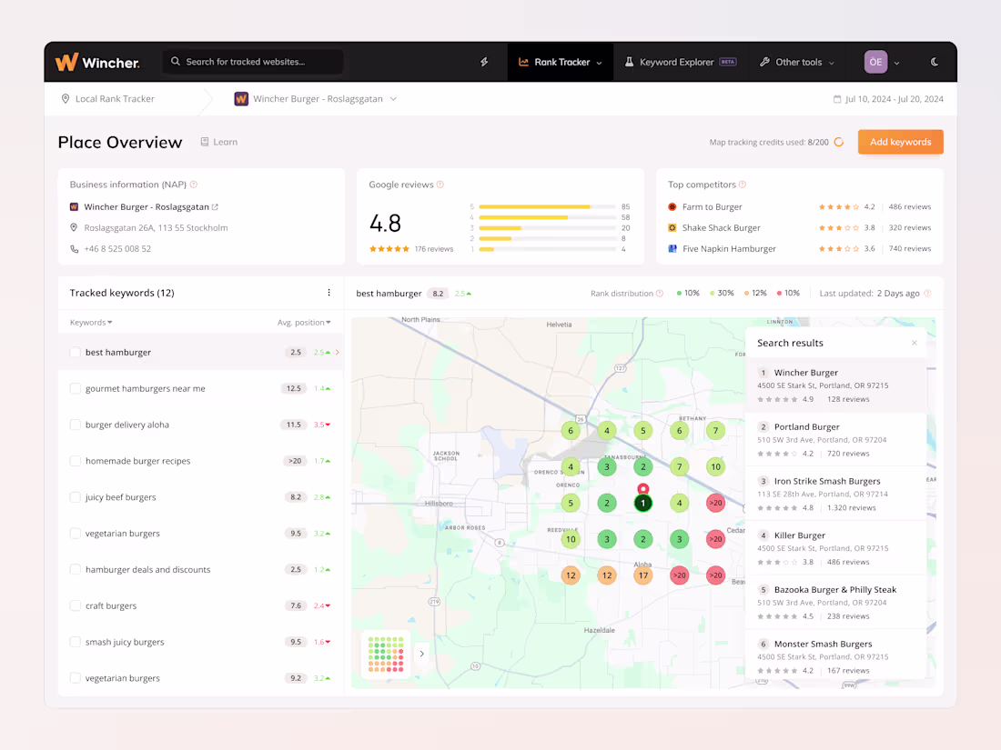Click the refresh icon next to map credits
1001x750 pixels.
click(x=839, y=142)
